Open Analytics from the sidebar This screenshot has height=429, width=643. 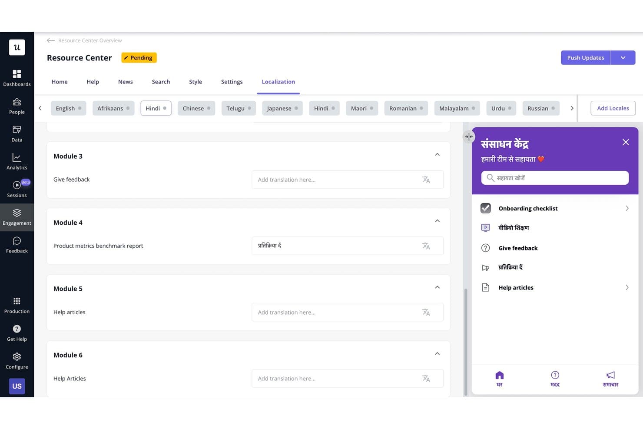click(x=17, y=162)
